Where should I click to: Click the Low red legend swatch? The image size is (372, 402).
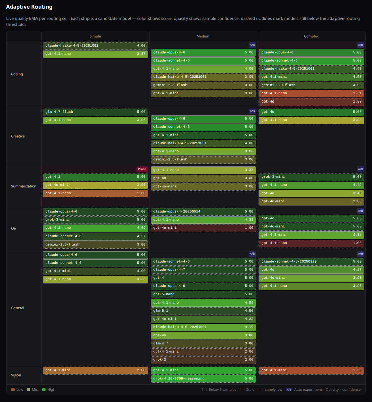13,390
